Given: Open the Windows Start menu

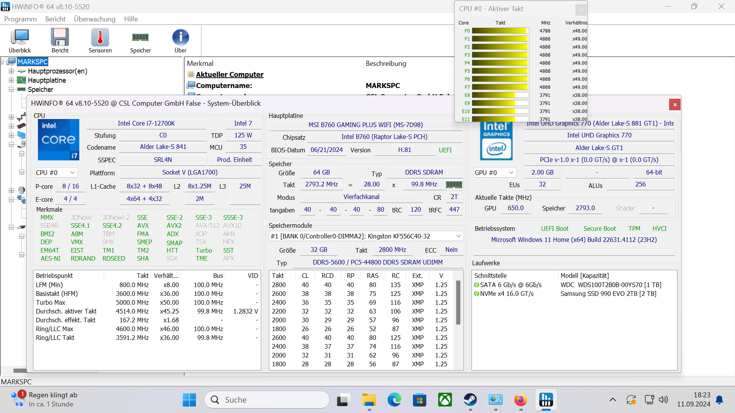Looking at the screenshot, I should [189, 400].
